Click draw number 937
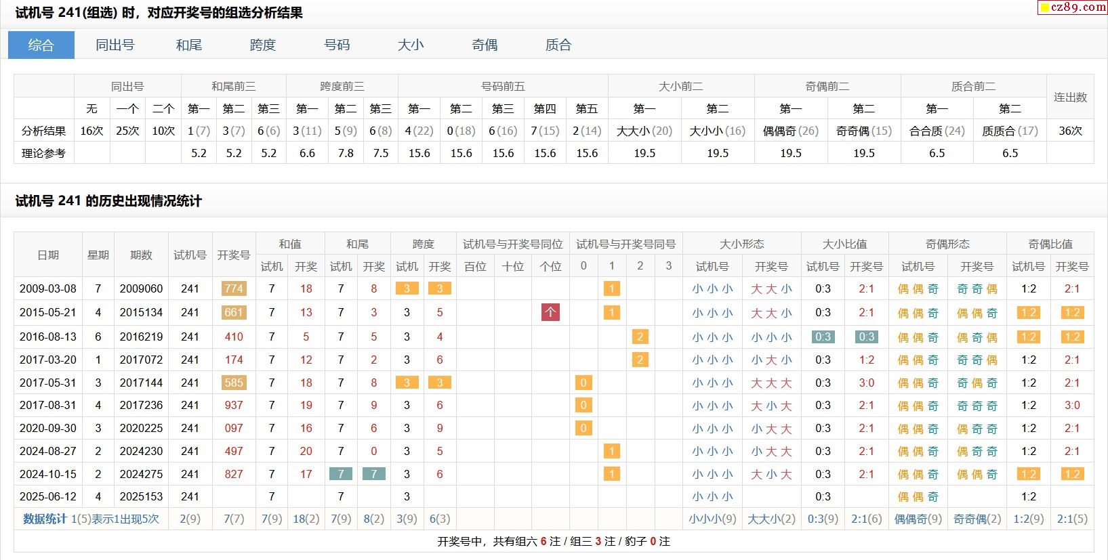 234,405
